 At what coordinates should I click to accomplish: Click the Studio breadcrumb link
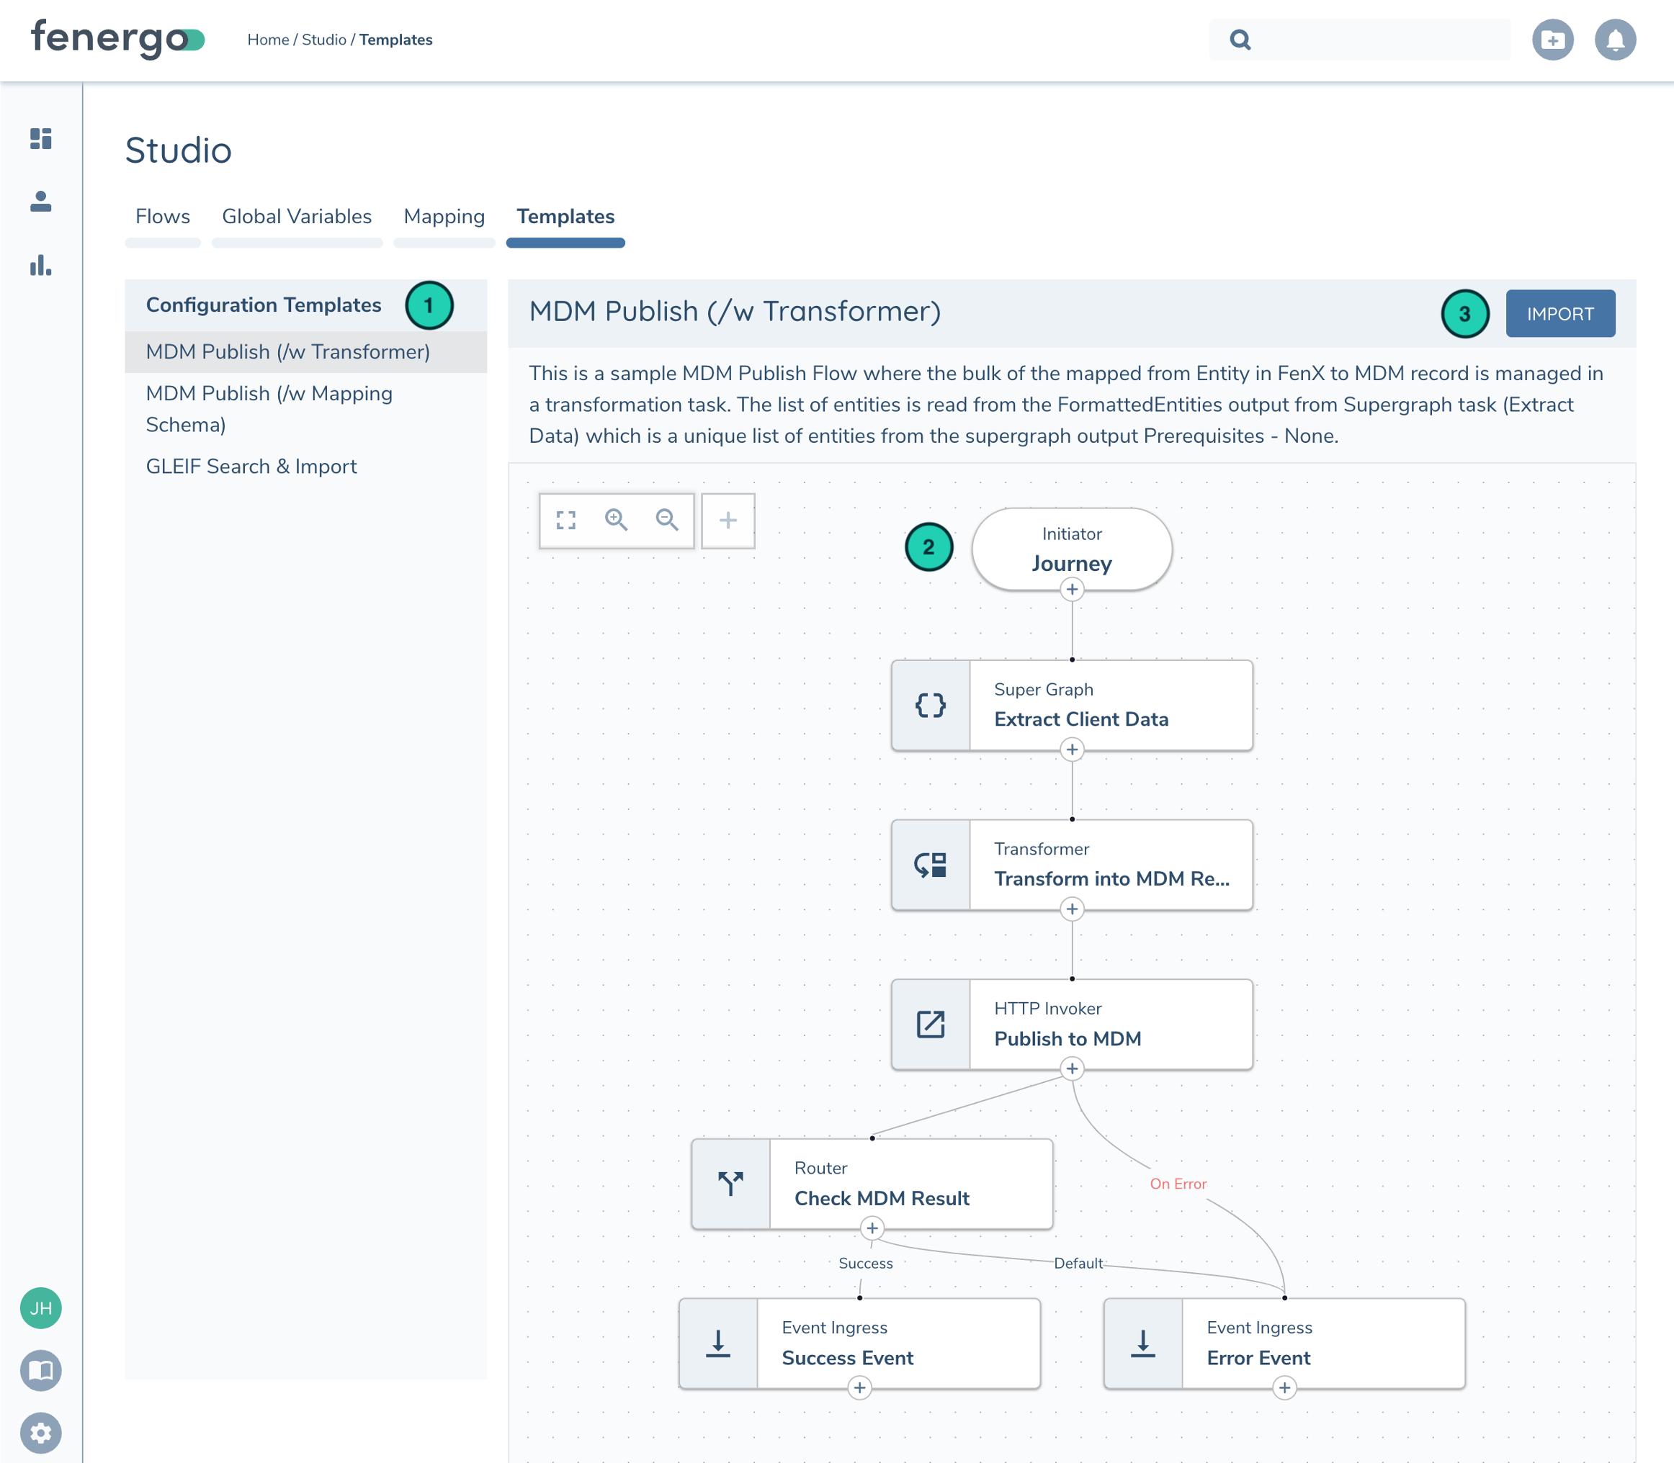[324, 40]
